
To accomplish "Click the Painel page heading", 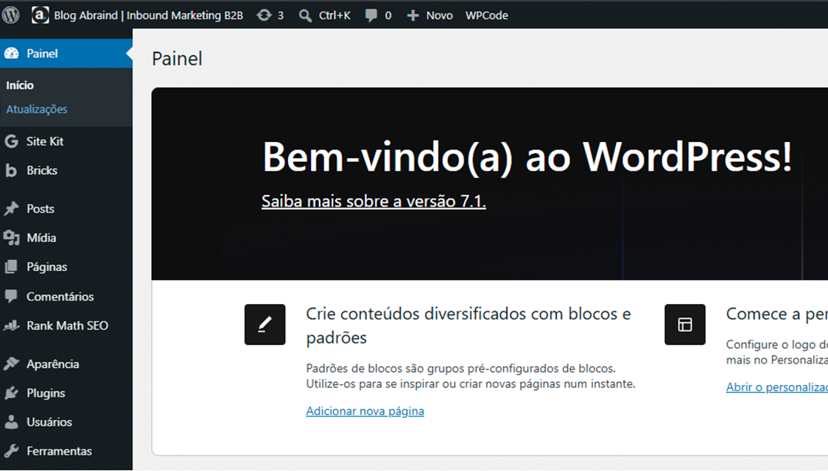I will pyautogui.click(x=177, y=59).
